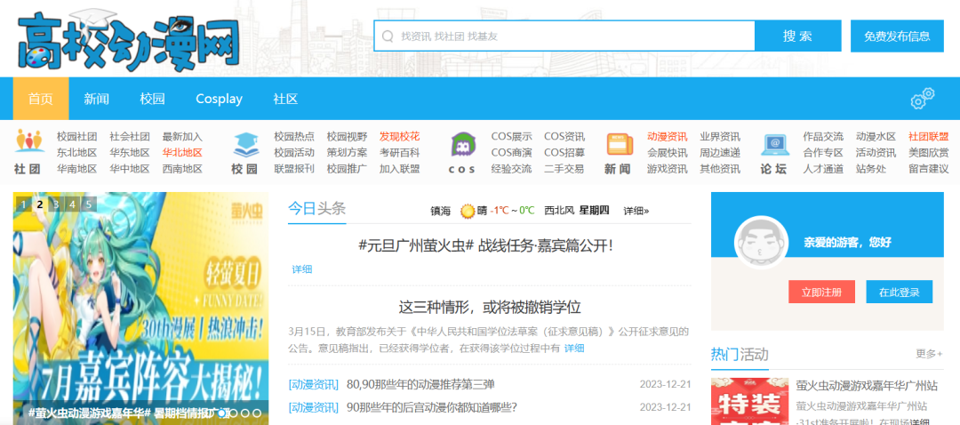Click 校园社团 link
This screenshot has width=960, height=425.
coord(77,137)
